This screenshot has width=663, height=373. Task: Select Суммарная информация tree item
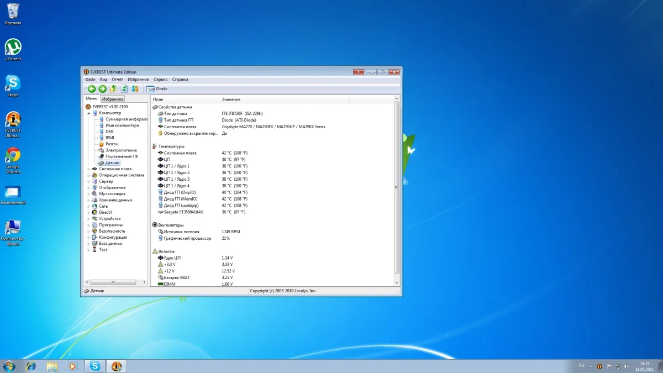click(127, 119)
